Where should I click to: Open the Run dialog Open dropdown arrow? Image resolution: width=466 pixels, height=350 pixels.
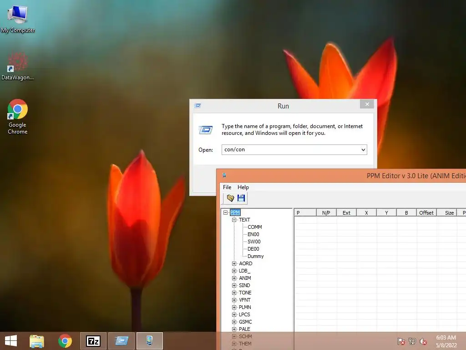(x=363, y=149)
